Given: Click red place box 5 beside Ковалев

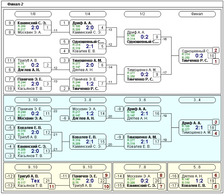Looking at the screenshot, I should point(216,186).
